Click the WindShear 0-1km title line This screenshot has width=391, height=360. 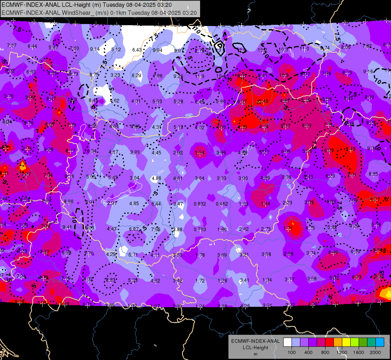[x=99, y=13]
